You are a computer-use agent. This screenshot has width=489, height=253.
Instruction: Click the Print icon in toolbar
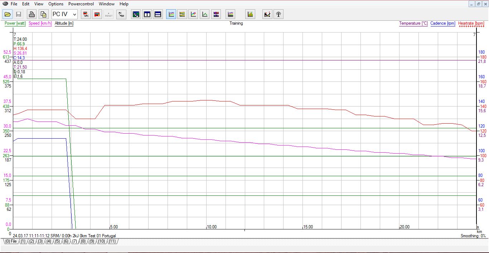click(32, 14)
